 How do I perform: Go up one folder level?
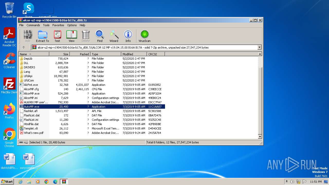point(24,47)
